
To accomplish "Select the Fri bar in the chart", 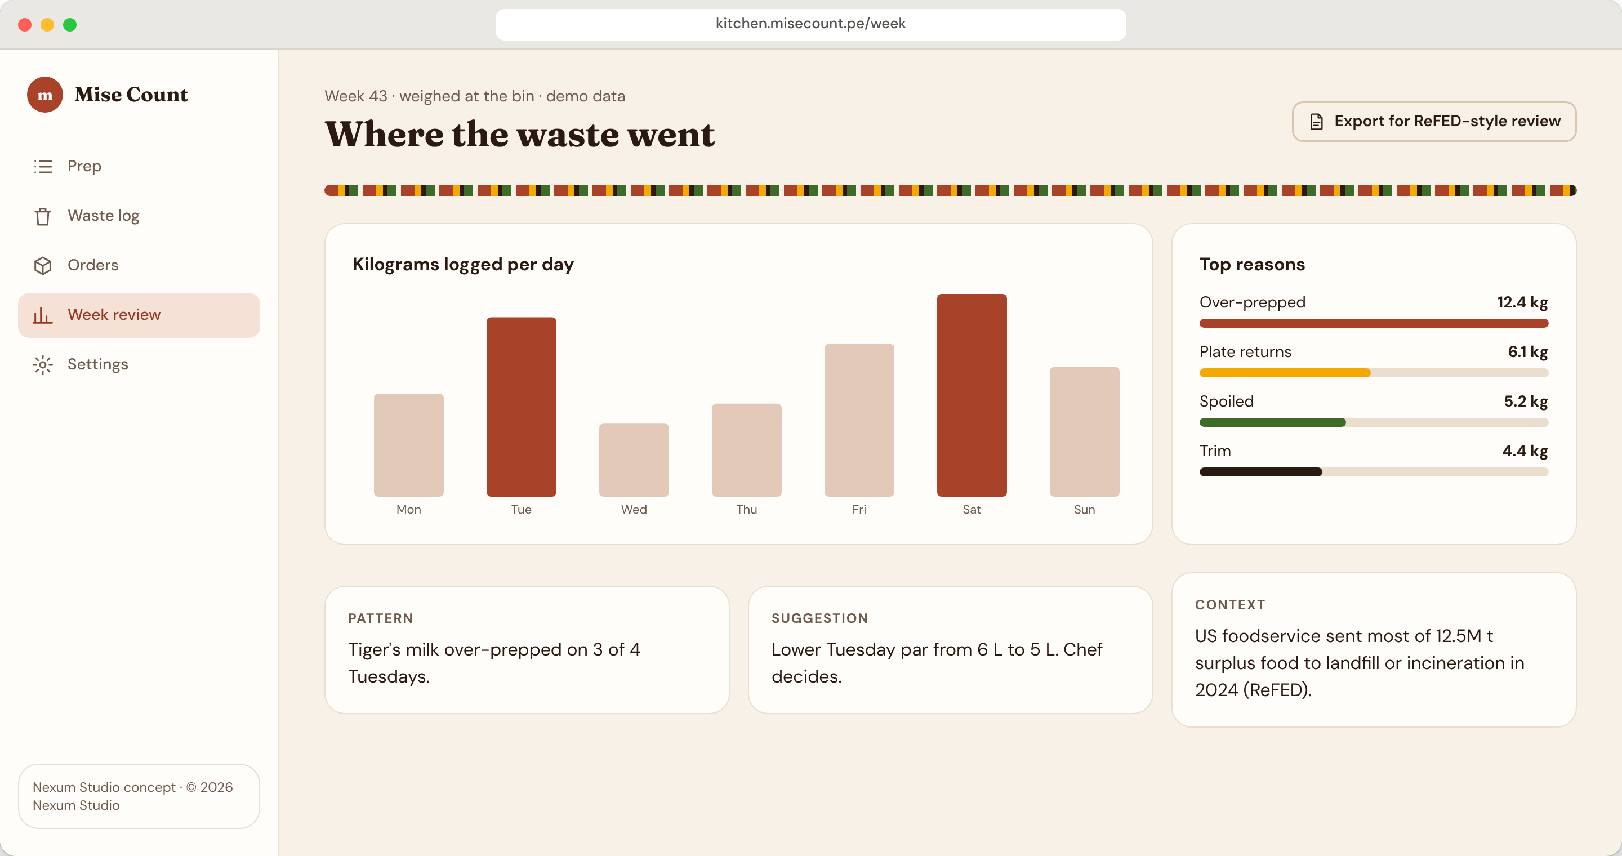I will click(859, 420).
